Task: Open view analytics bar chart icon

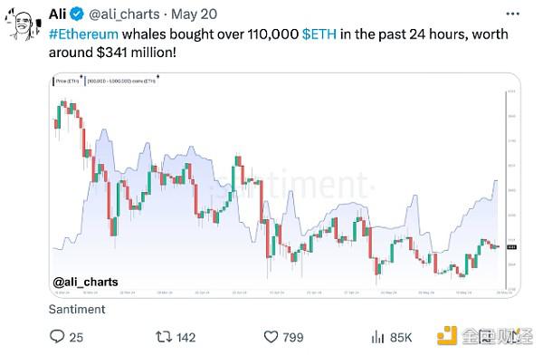Action: pos(377,337)
